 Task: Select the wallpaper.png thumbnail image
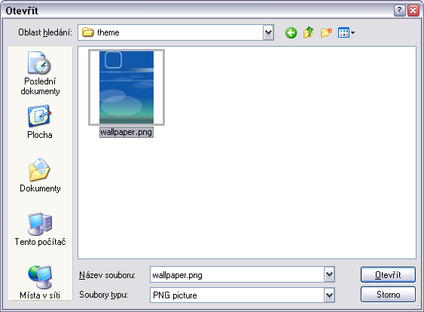[127, 87]
